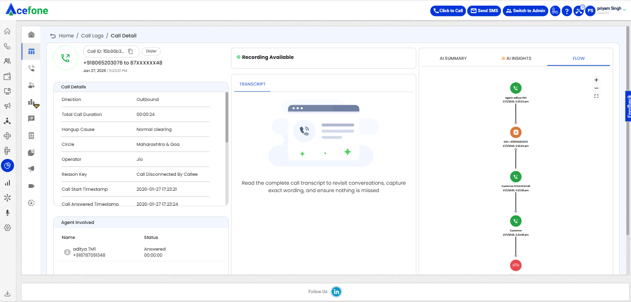Open the monitor with gear icon in the main navigation rail
631x302 pixels.
point(7,91)
